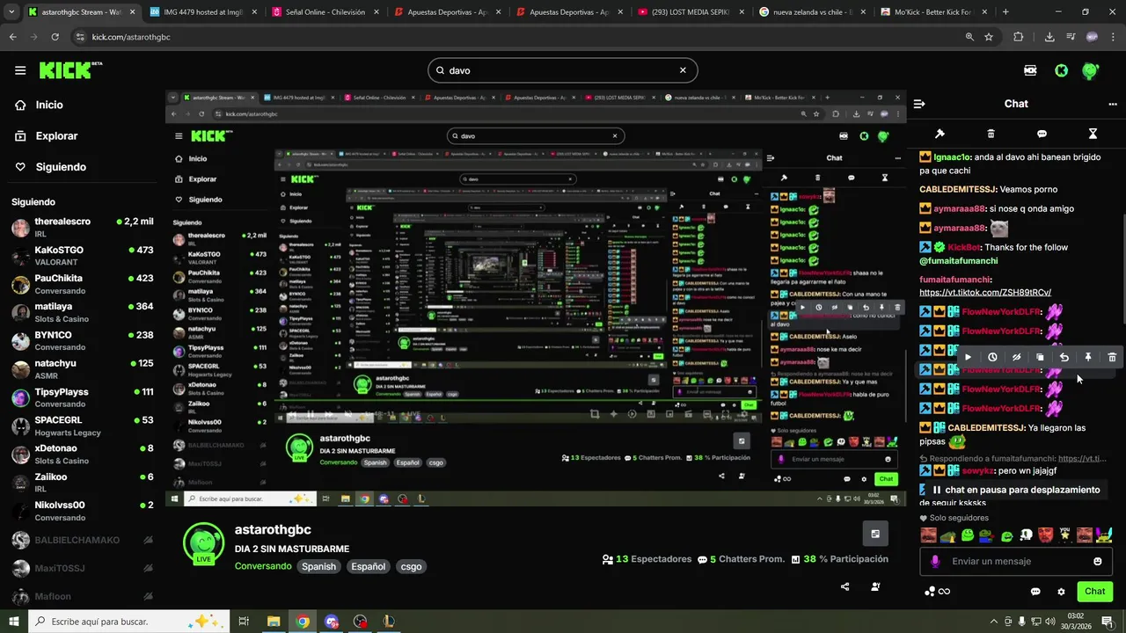
Task: Open BYN1CO channel in following list
Action: (83, 341)
